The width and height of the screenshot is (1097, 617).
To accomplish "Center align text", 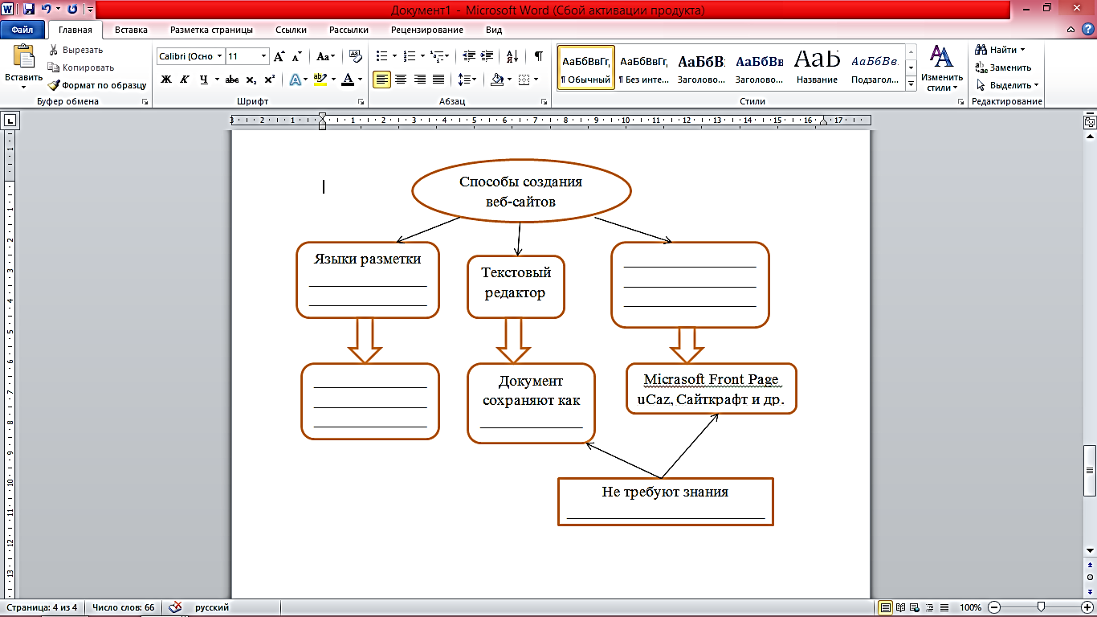I will [x=400, y=79].
